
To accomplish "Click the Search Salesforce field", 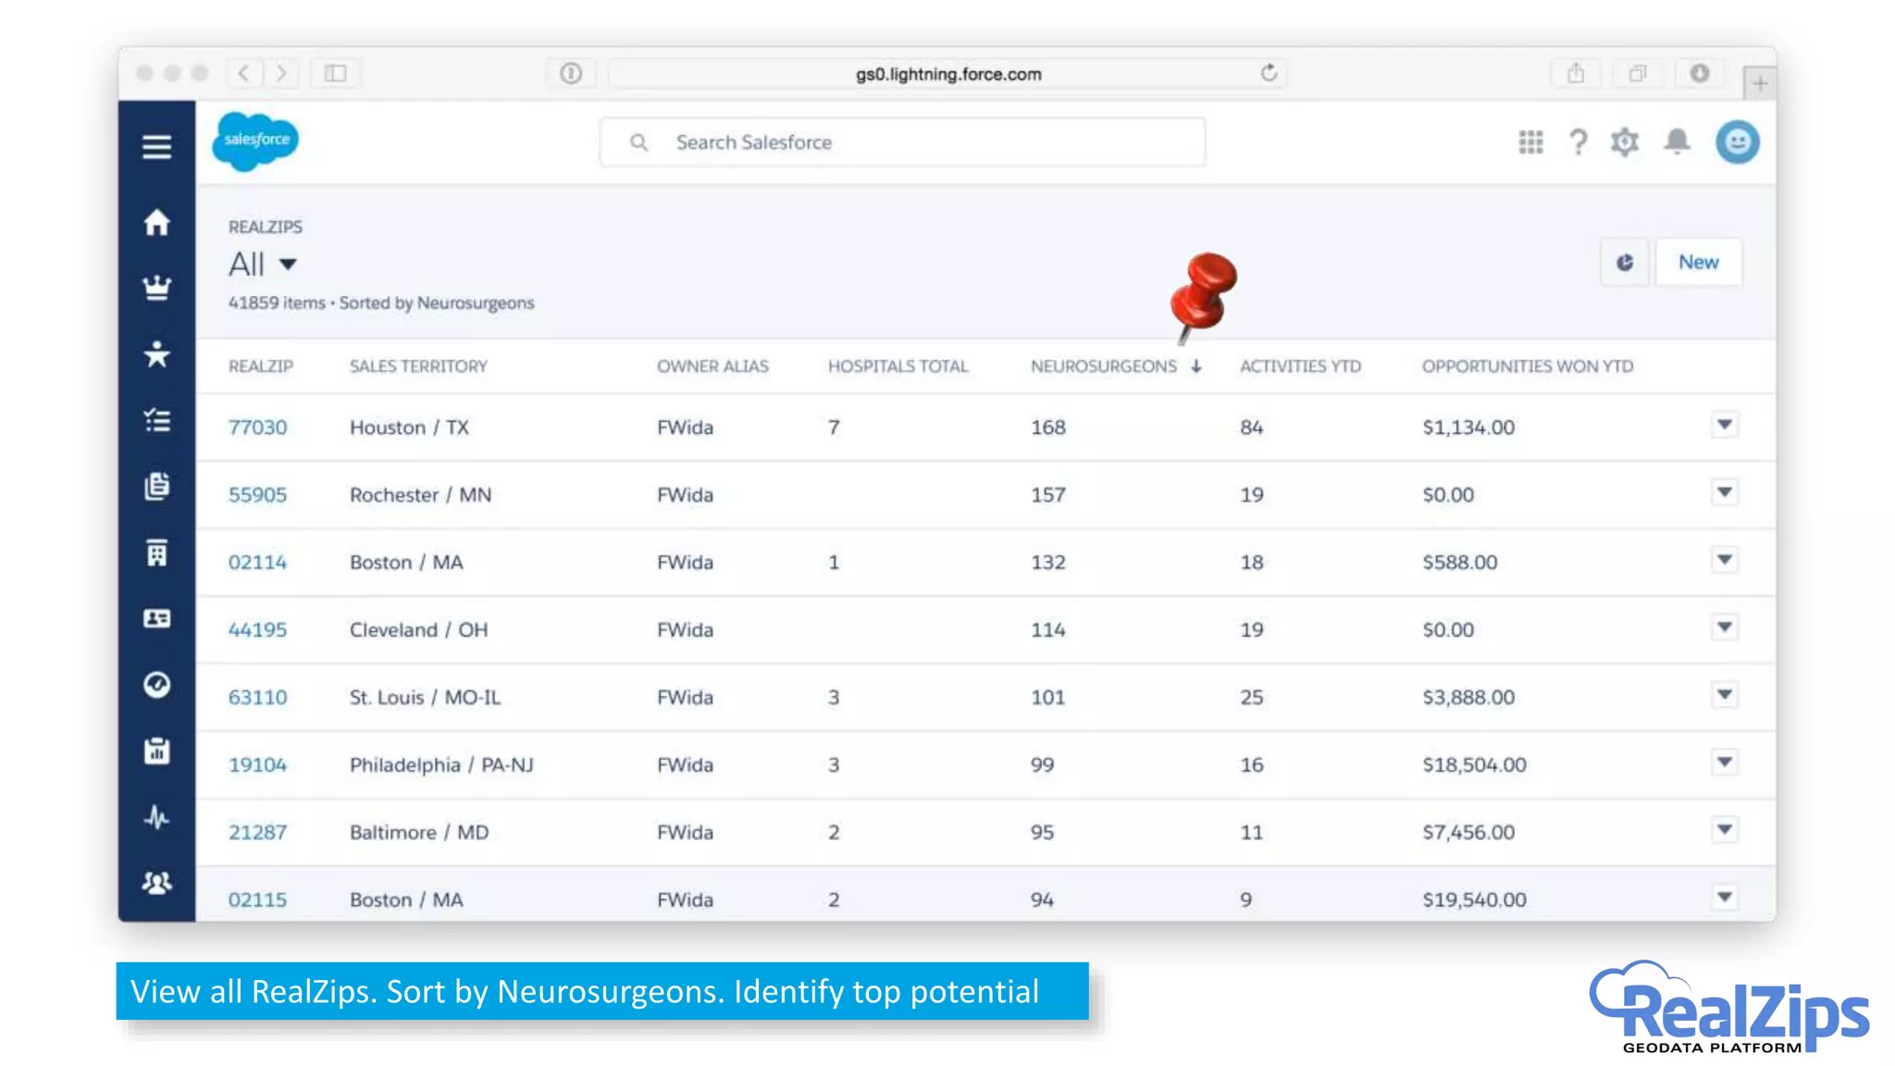I will coord(902,143).
